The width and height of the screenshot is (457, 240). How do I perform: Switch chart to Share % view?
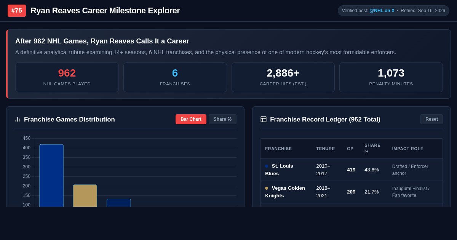[222, 119]
